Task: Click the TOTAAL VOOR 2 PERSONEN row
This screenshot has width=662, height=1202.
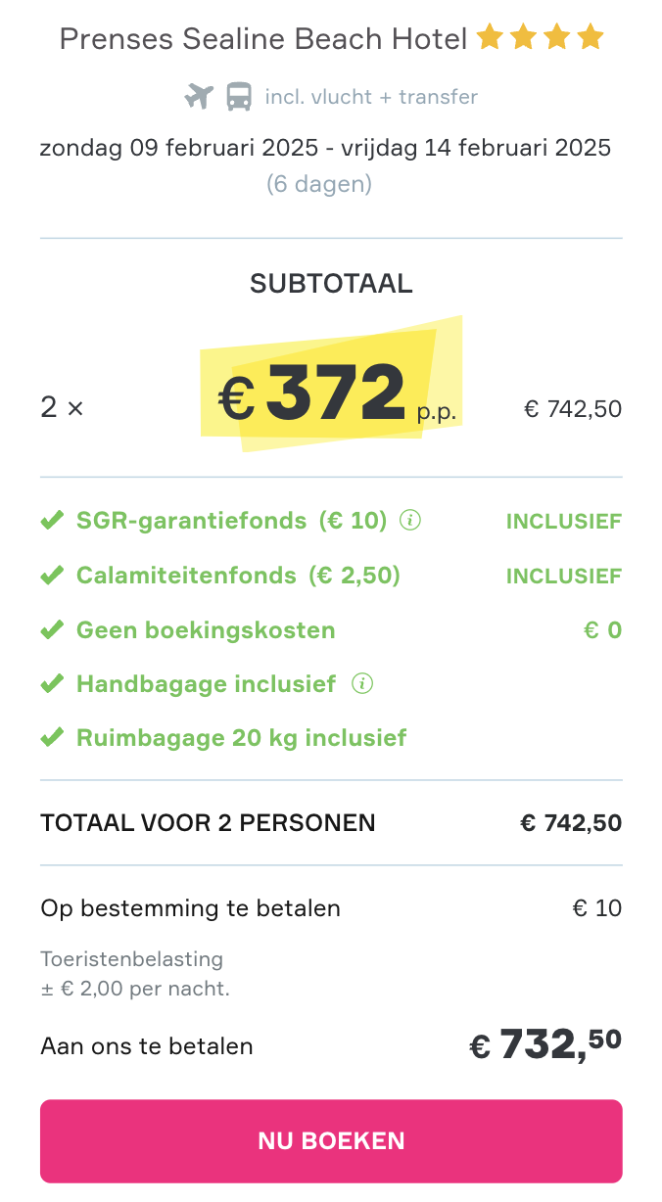Action: (x=331, y=823)
